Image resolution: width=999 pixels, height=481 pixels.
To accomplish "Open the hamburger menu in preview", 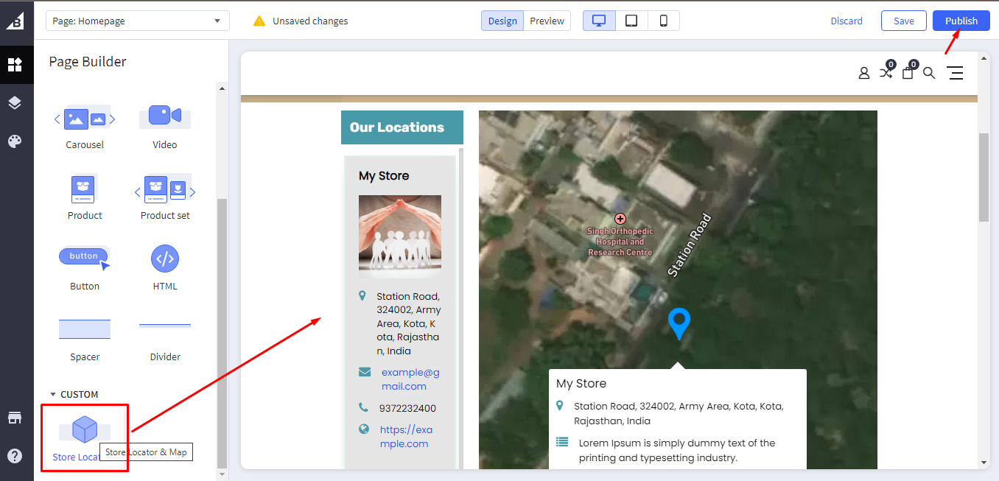I will pos(956,73).
